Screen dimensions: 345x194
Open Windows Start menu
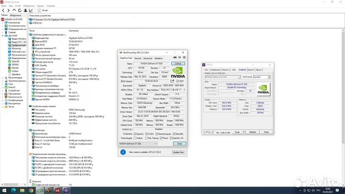coord(4,190)
